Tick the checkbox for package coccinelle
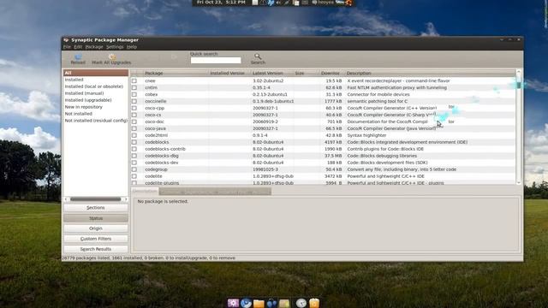This screenshot has width=548, height=308. click(x=134, y=101)
